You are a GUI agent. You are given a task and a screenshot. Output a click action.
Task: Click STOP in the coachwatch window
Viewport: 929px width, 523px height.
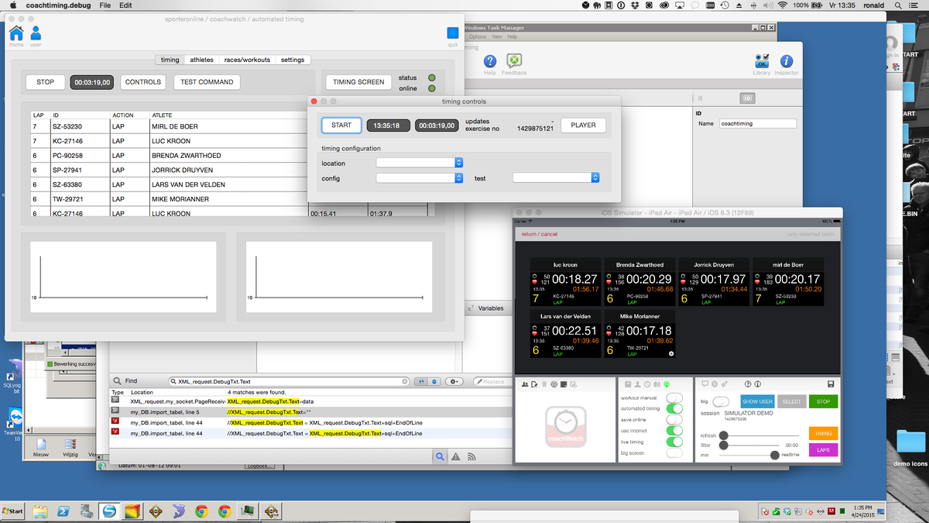[46, 81]
